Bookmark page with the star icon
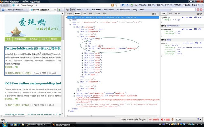This screenshot has width=204, height=127. [116, 5]
